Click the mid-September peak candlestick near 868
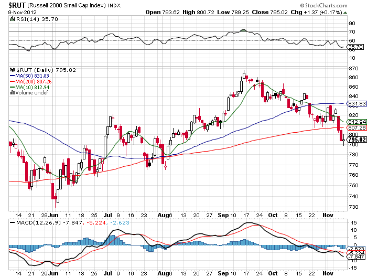The height and width of the screenshot is (278, 367). (244, 74)
